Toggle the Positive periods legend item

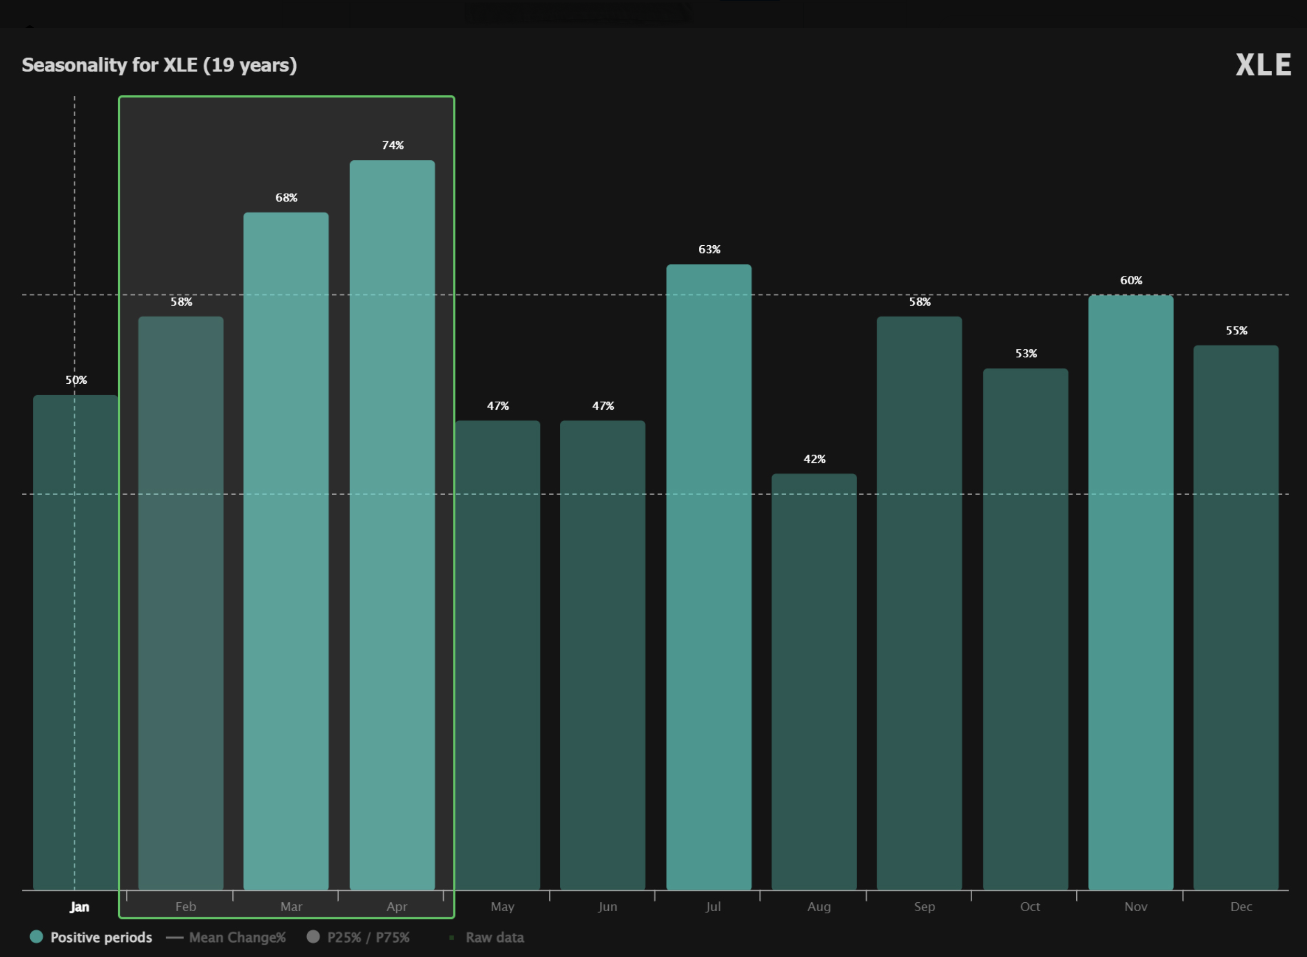pos(91,937)
